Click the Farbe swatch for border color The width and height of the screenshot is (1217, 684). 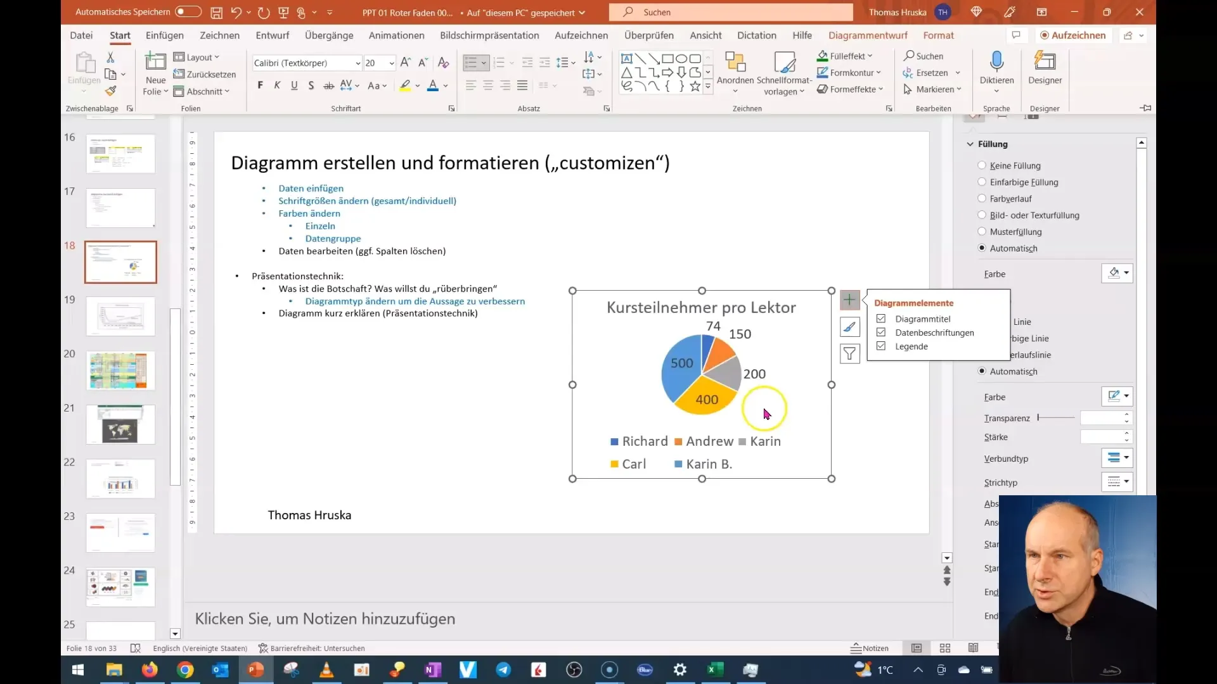1117,396
